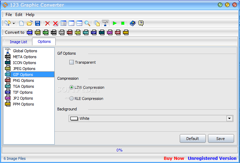Select LZW Compression radio button
Image resolution: width=240 pixels, height=163 pixels.
click(x=71, y=87)
